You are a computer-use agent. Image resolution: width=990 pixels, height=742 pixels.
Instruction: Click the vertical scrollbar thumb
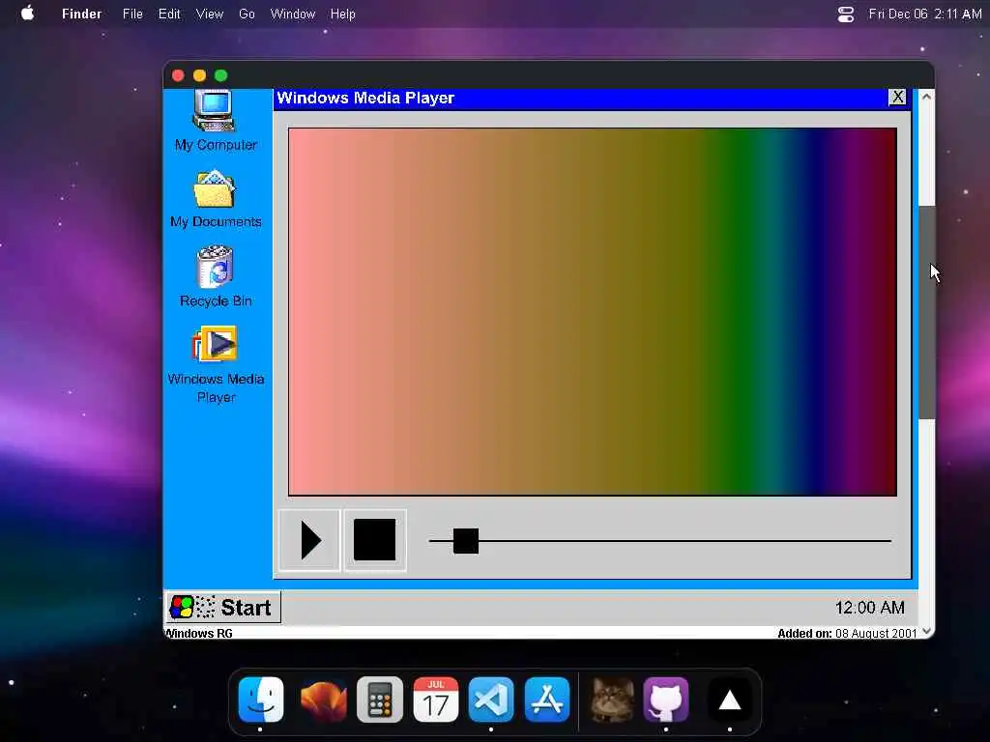click(926, 312)
